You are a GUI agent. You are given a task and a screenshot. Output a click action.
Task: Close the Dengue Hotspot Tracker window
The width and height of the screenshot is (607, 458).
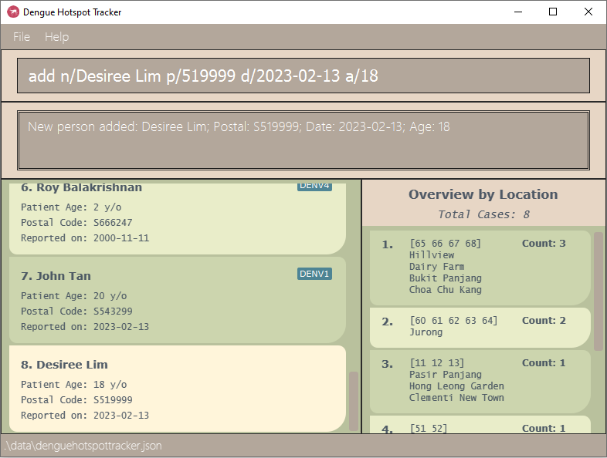[x=588, y=12]
